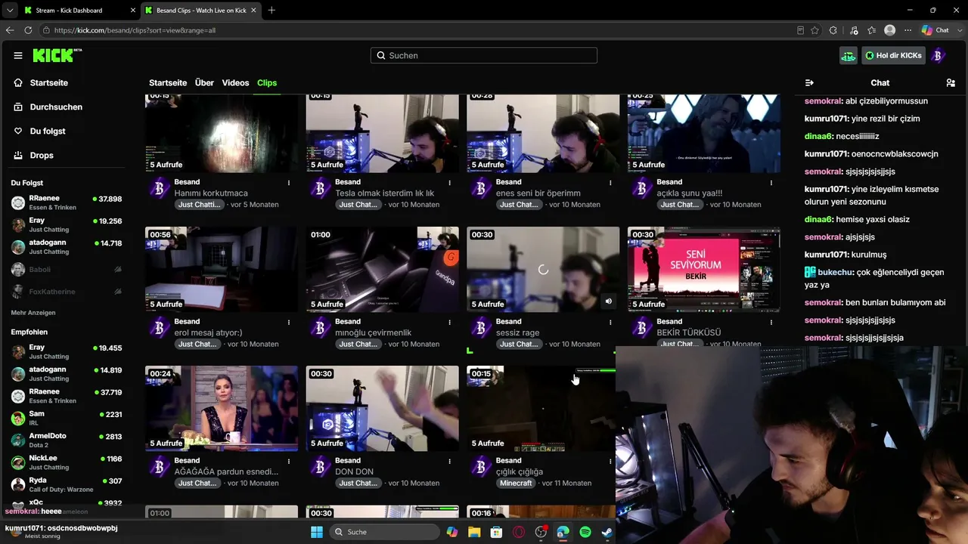Open the 'çığlık çığlığa' clip title

(x=520, y=472)
